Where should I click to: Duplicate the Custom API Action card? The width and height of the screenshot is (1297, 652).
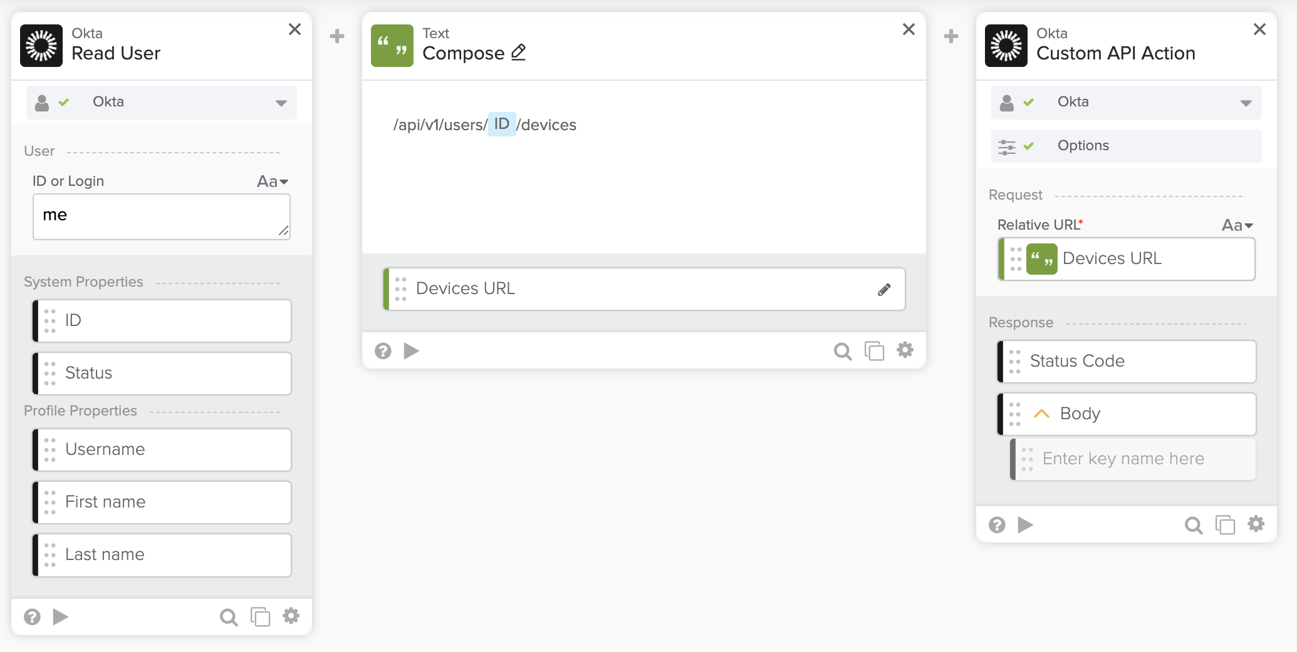(x=1224, y=524)
